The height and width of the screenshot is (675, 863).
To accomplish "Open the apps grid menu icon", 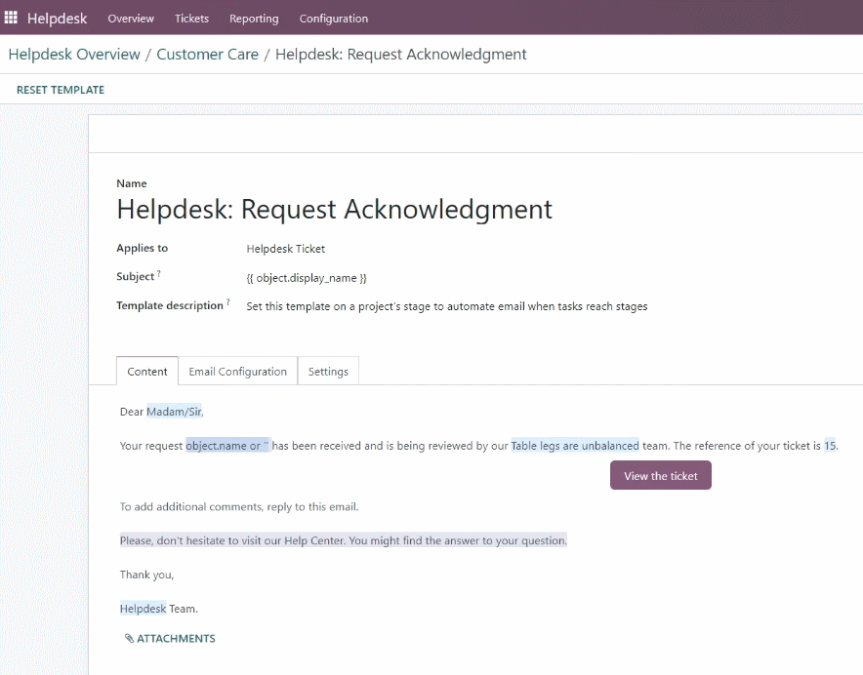I will 11,18.
